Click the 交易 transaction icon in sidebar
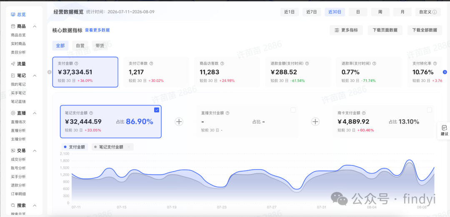Image resolution: width=450 pixels, height=217 pixels. pyautogui.click(x=13, y=150)
